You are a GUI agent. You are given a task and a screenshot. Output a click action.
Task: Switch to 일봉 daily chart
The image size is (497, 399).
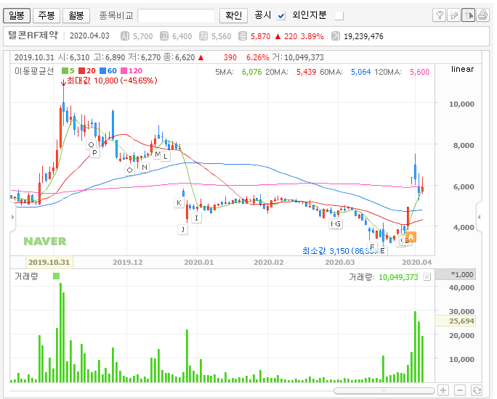pyautogui.click(x=17, y=15)
